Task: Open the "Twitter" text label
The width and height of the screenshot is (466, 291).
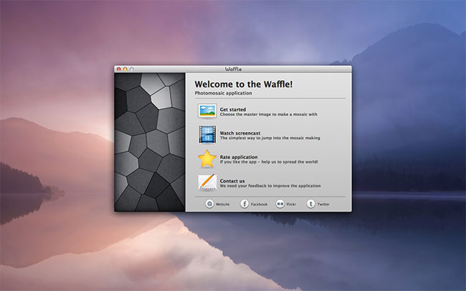Action: (x=323, y=204)
